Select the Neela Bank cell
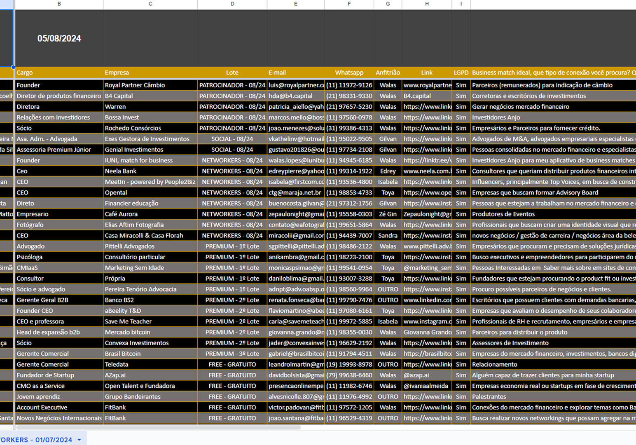The image size is (636, 445). pos(150,171)
